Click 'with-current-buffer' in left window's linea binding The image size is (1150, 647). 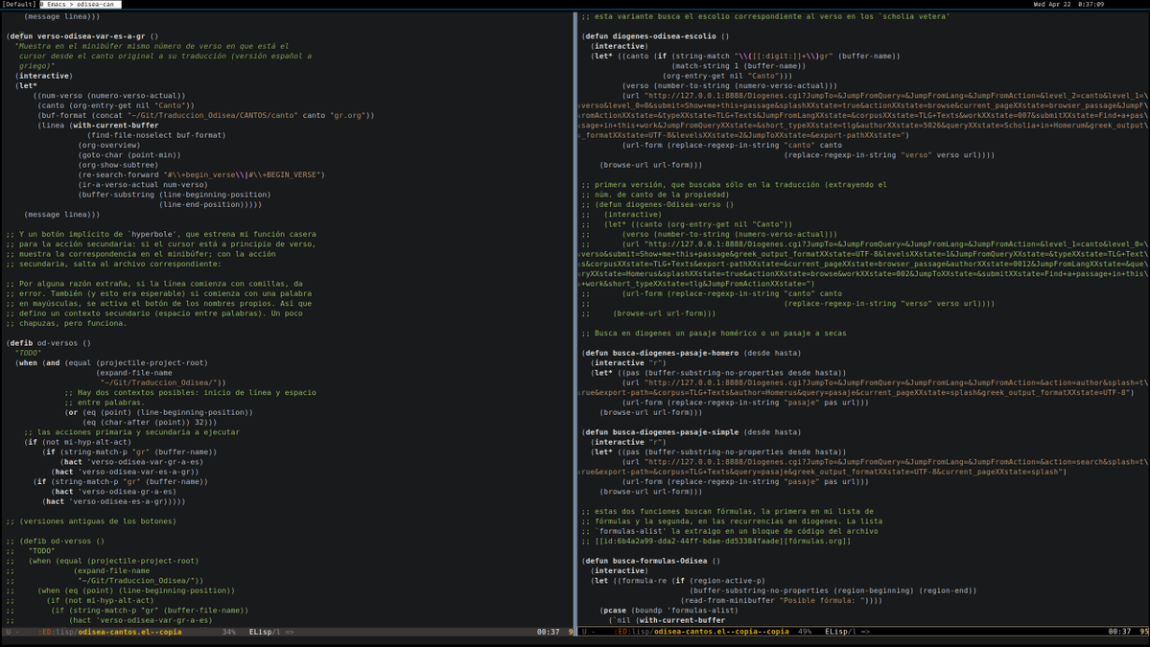116,126
